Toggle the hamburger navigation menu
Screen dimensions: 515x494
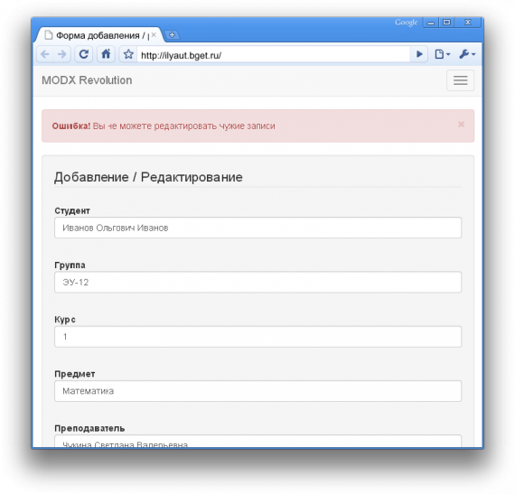click(x=460, y=80)
